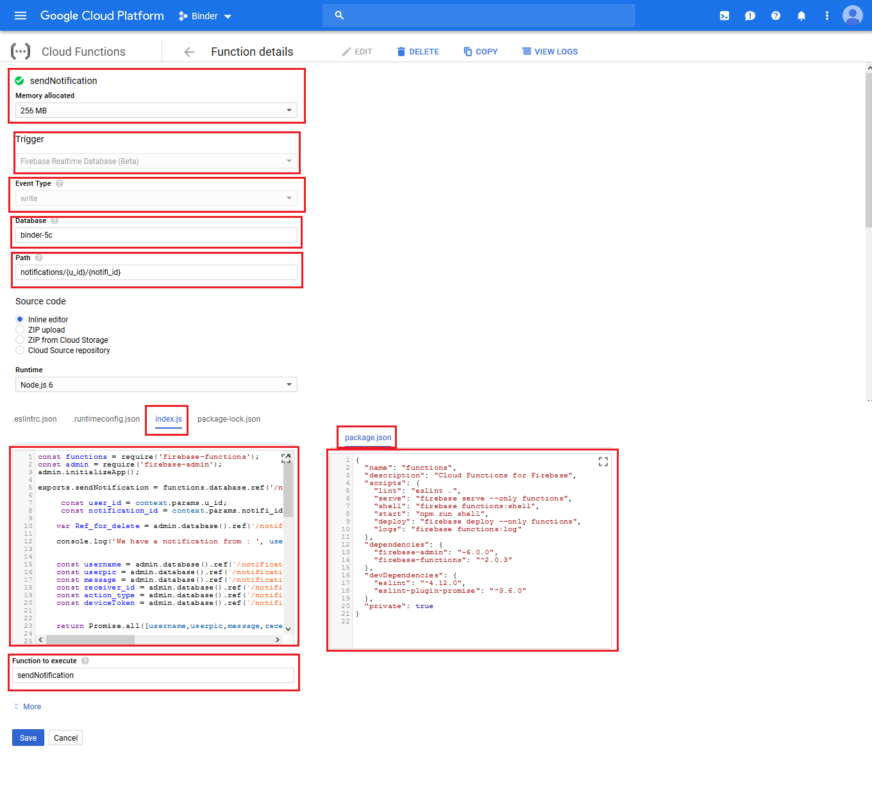Viewport: 872px width, 792px height.
Task: Open the Memory allocated 256 MB dropdown
Action: pos(156,111)
